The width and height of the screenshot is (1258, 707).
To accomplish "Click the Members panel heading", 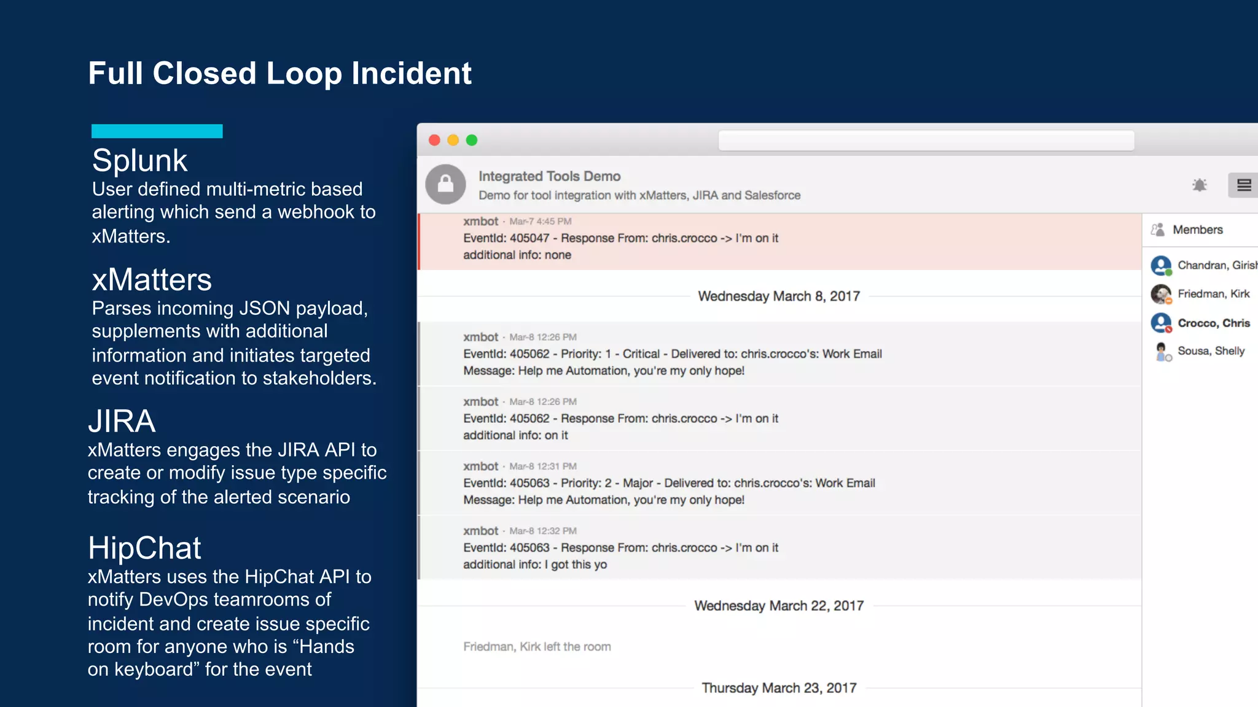I will [1197, 230].
